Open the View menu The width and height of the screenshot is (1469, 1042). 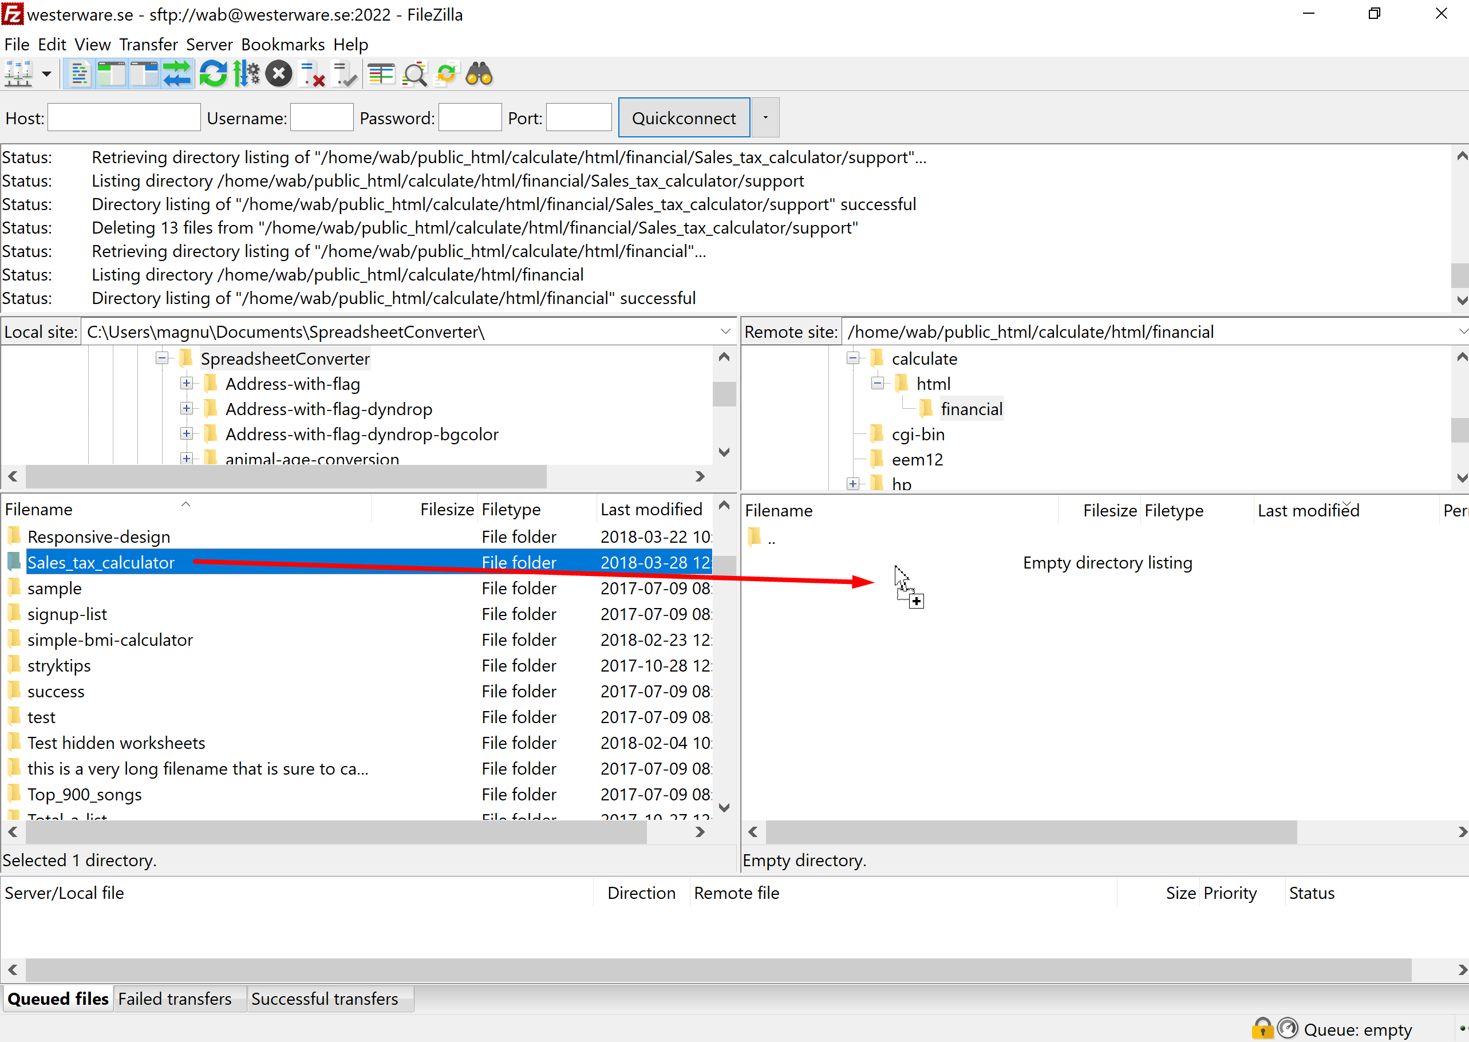pos(92,44)
